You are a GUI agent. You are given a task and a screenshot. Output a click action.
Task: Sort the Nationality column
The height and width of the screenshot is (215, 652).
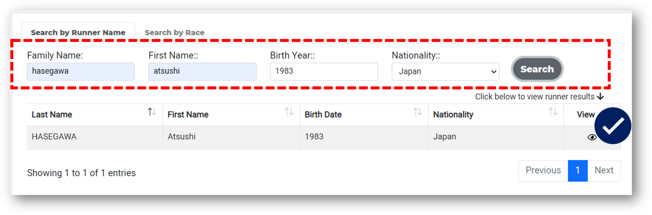pos(553,112)
